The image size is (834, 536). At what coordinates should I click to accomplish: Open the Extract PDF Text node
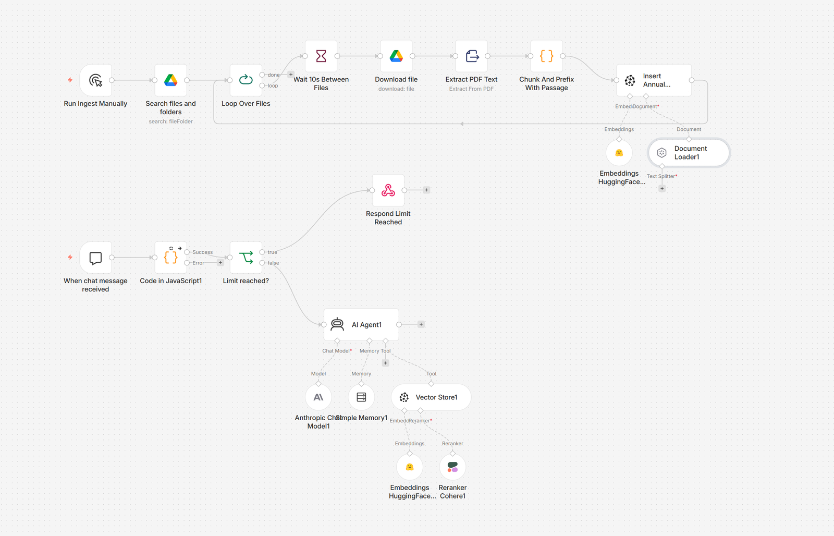tap(471, 56)
